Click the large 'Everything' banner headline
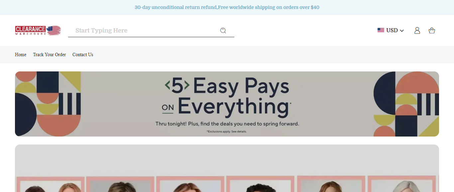 (x=233, y=107)
